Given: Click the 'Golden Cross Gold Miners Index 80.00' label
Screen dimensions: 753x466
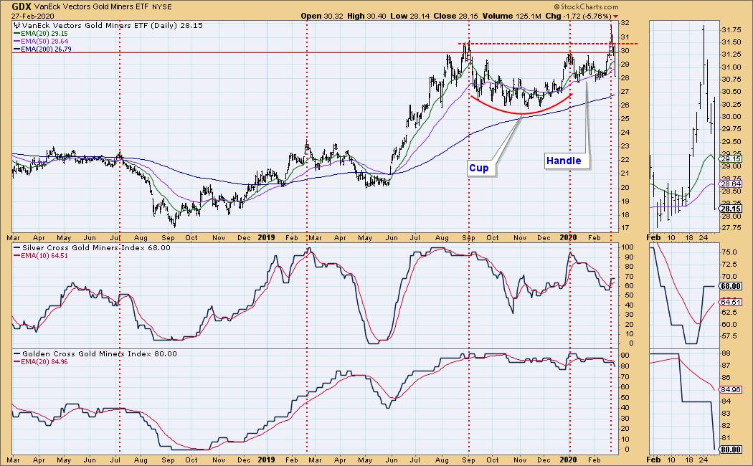Looking at the screenshot, I should [x=100, y=353].
